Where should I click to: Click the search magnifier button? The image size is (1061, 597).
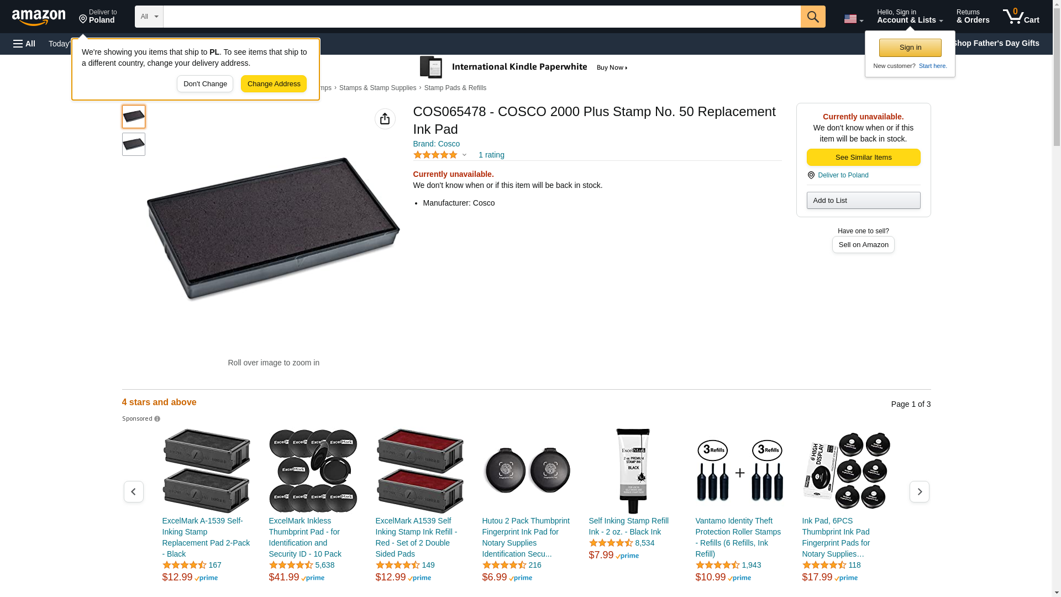point(813,17)
